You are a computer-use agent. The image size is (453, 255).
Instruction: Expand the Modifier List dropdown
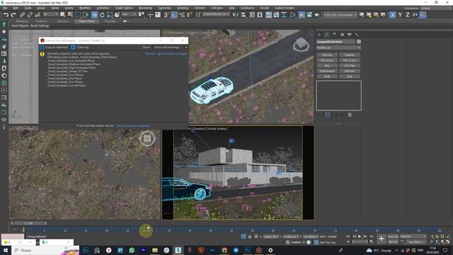point(338,47)
